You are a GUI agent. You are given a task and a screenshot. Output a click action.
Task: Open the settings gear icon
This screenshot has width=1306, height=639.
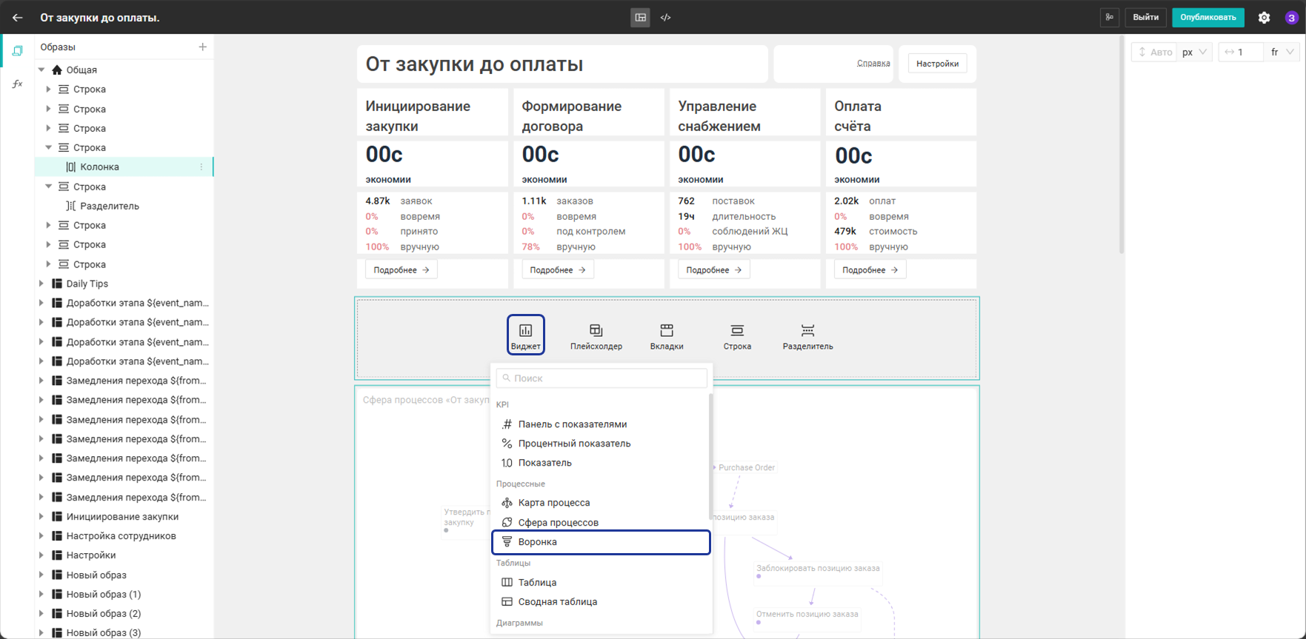click(1265, 18)
